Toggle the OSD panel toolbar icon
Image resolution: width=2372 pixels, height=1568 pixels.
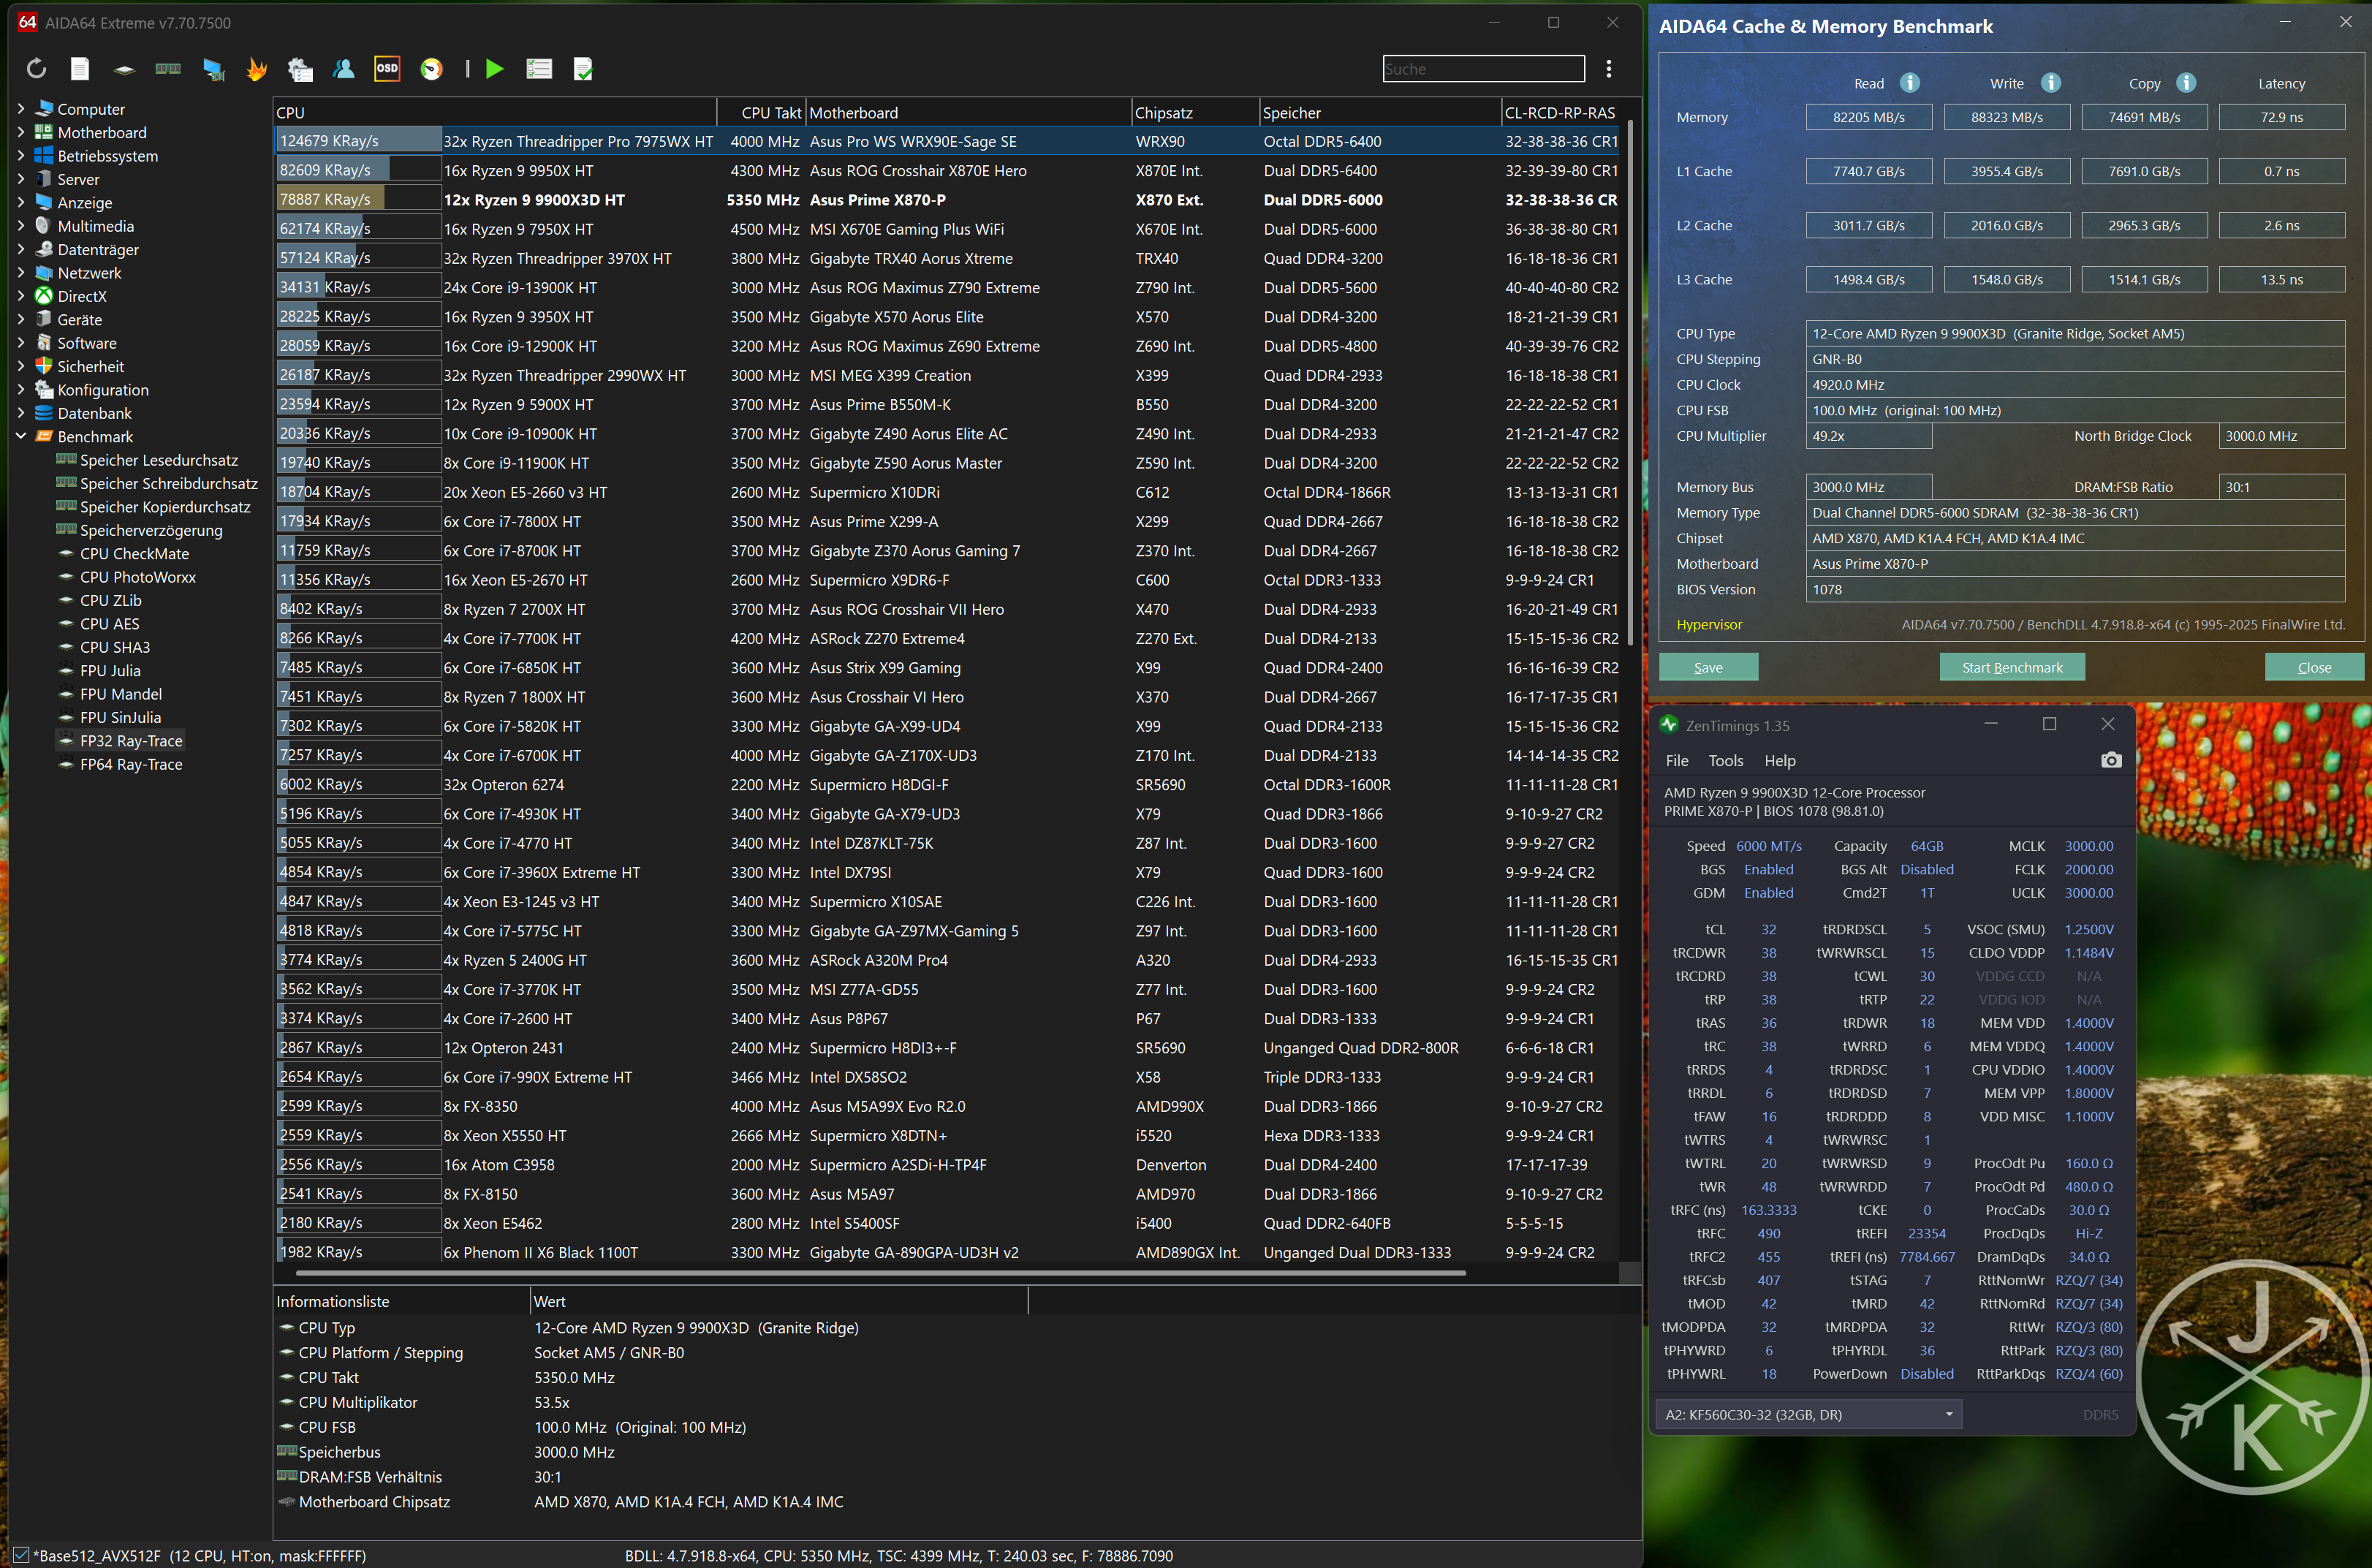tap(387, 68)
